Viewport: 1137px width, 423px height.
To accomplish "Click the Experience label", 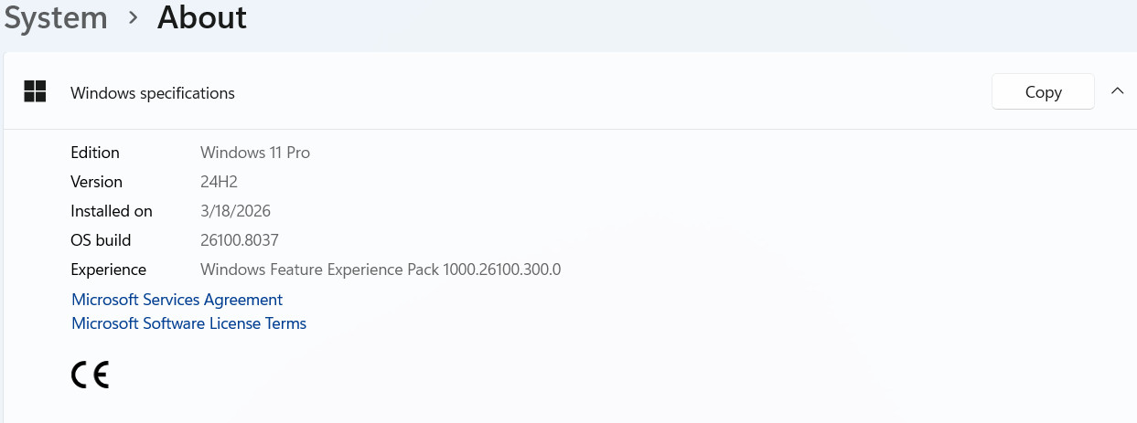I will point(109,270).
